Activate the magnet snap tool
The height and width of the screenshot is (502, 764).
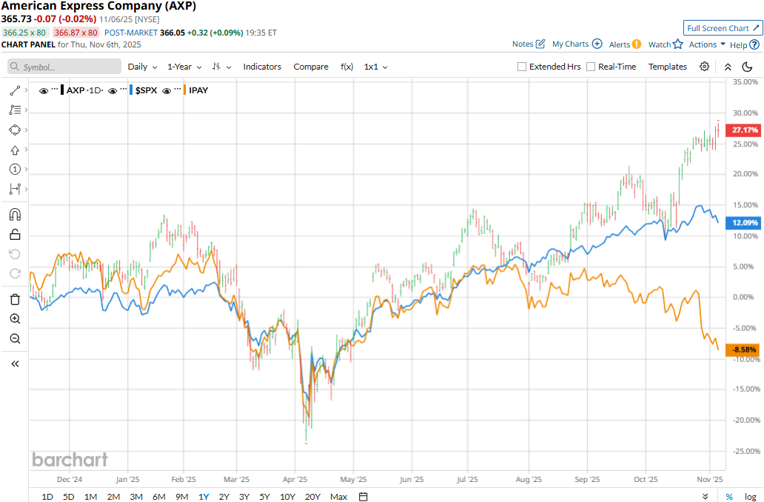pos(15,215)
